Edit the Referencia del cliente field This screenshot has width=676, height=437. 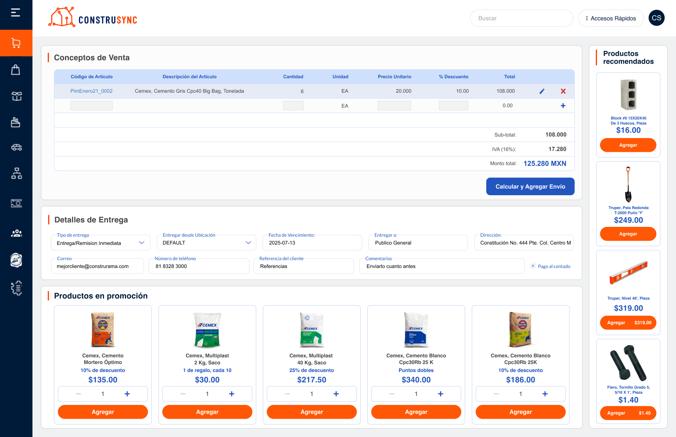click(x=304, y=266)
